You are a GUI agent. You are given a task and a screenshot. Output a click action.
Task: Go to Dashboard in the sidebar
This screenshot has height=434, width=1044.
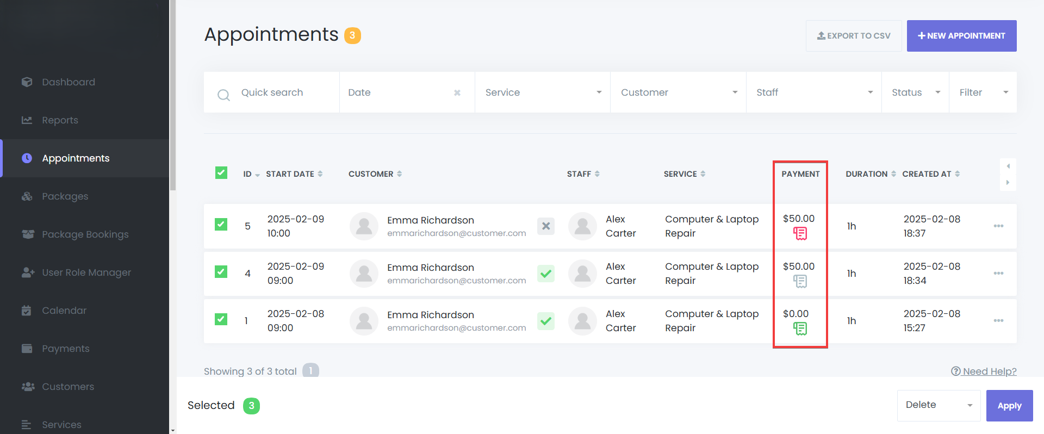click(x=69, y=82)
